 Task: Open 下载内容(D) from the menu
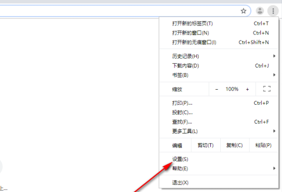coord(219,66)
